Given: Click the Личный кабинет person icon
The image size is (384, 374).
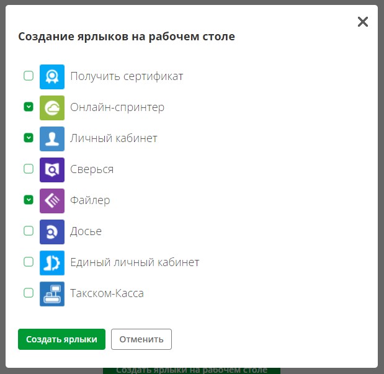Looking at the screenshot, I should 52,139.
